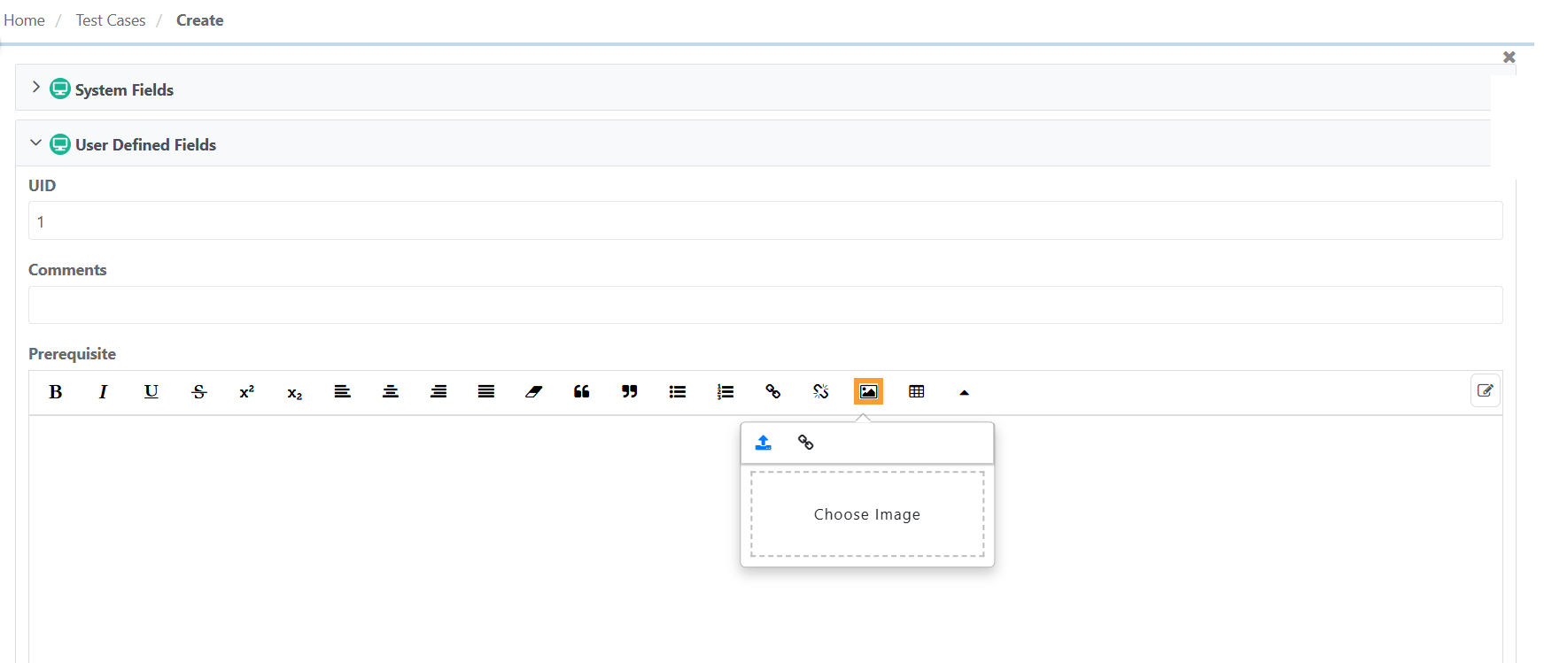Collapse the User Defined Fields section
The height and width of the screenshot is (663, 1544).
coord(36,143)
